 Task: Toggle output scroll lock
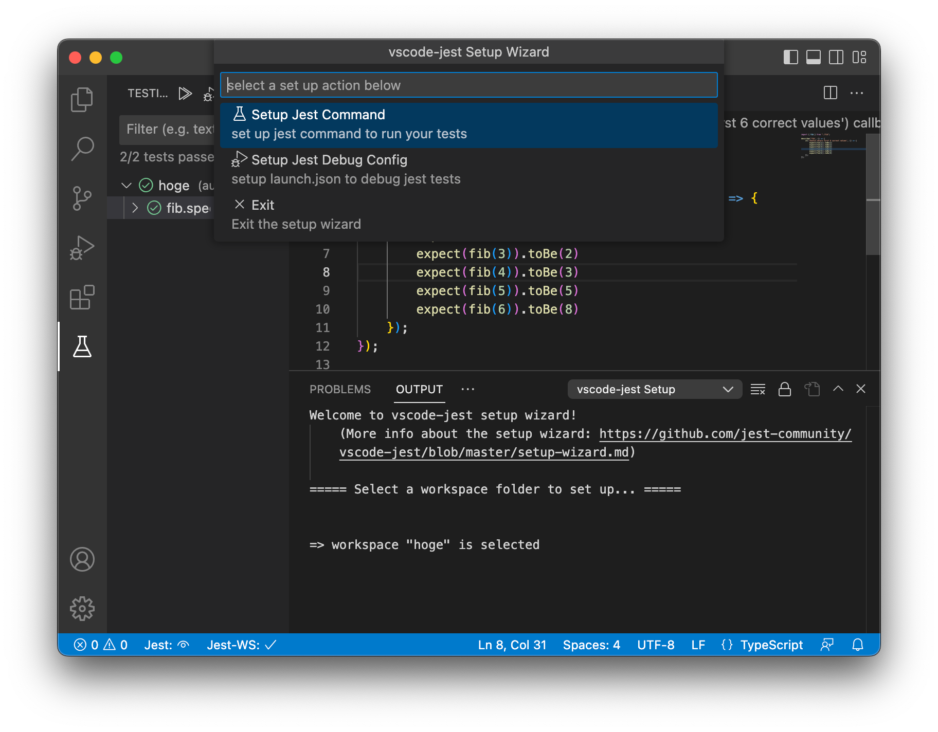785,389
